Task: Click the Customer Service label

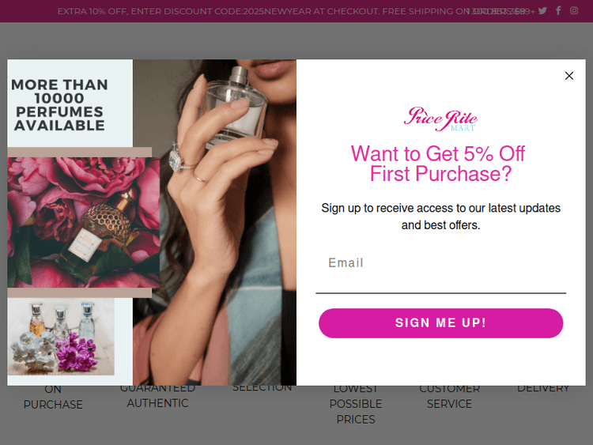Action: point(449,397)
